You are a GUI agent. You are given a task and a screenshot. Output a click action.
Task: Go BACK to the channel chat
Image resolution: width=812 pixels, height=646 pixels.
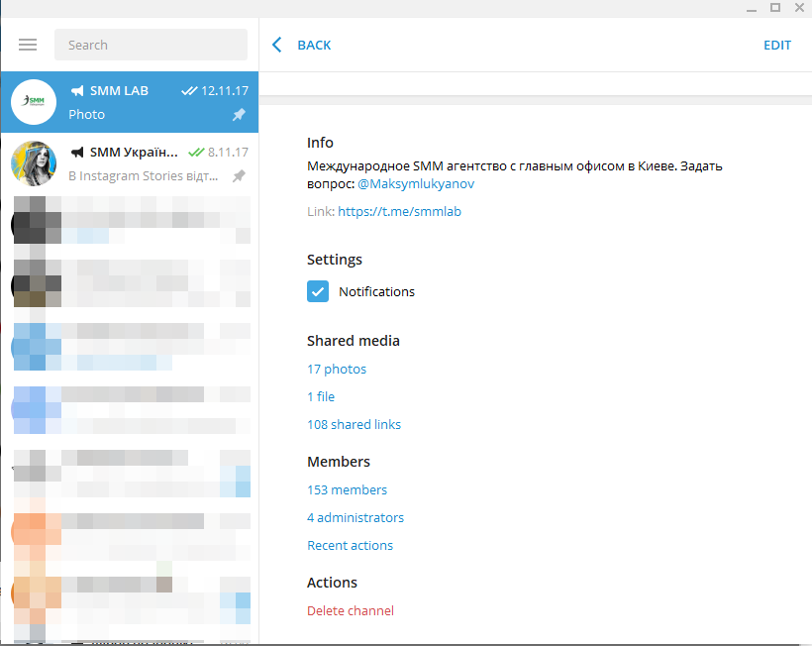pyautogui.click(x=314, y=45)
